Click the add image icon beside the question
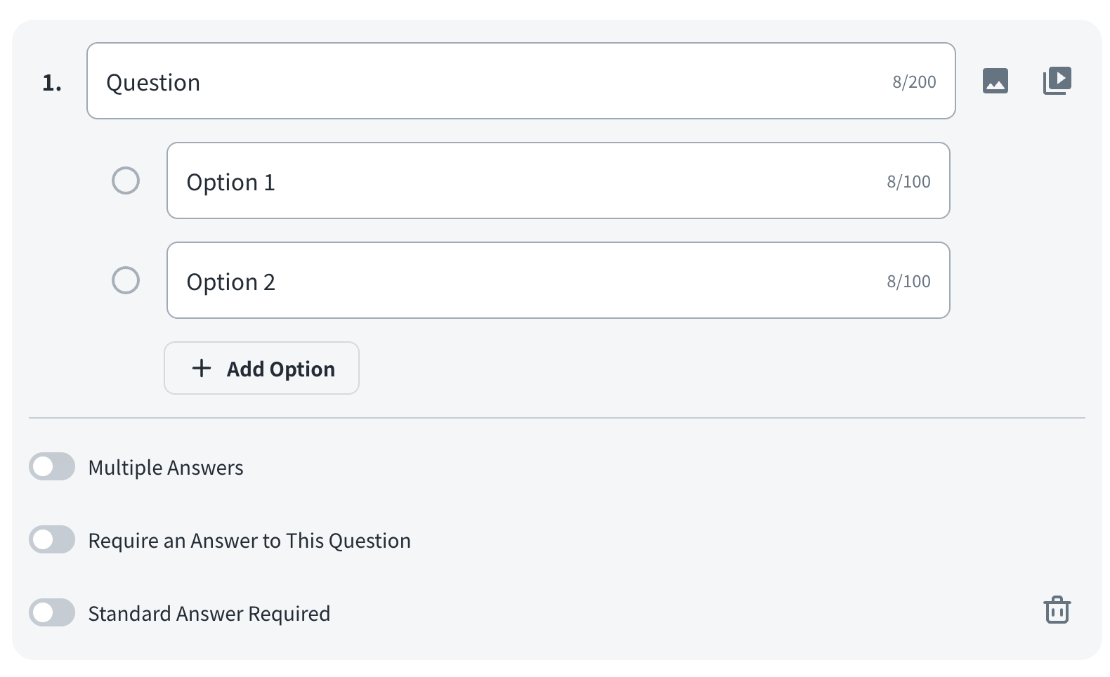Viewport: 1110px width, 677px height. 995,81
